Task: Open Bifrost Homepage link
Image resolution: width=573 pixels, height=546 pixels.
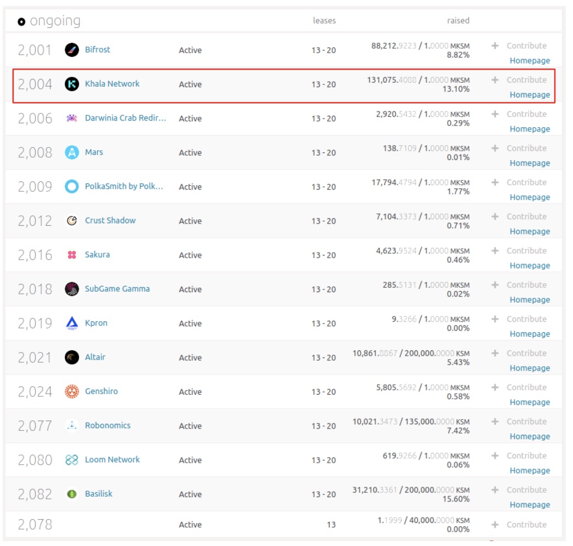Action: tap(530, 61)
